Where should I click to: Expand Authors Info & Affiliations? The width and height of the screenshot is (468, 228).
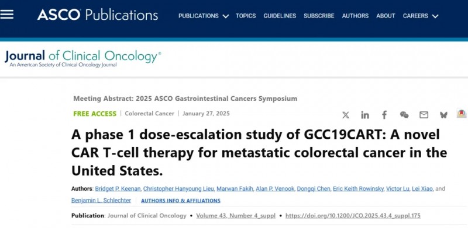point(181,201)
